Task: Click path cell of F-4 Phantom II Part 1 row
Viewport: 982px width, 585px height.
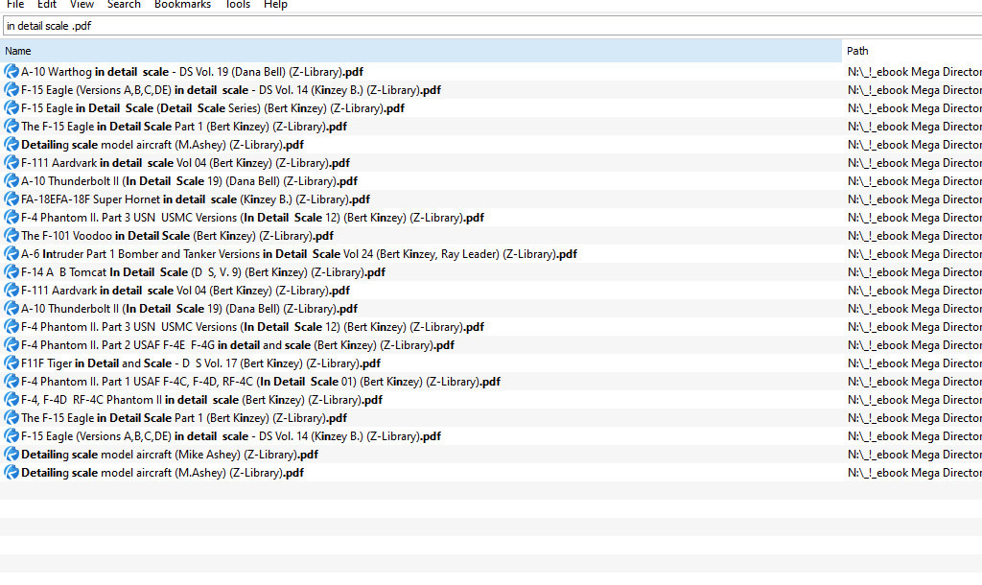Action: pos(914,381)
